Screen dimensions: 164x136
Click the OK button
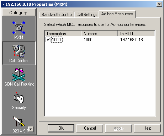[61, 128]
